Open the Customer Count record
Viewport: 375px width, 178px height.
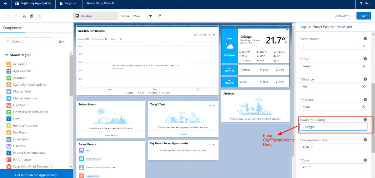[x=93, y=159]
